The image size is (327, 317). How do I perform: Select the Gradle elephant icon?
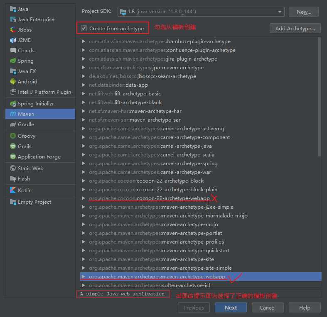[x=13, y=124]
